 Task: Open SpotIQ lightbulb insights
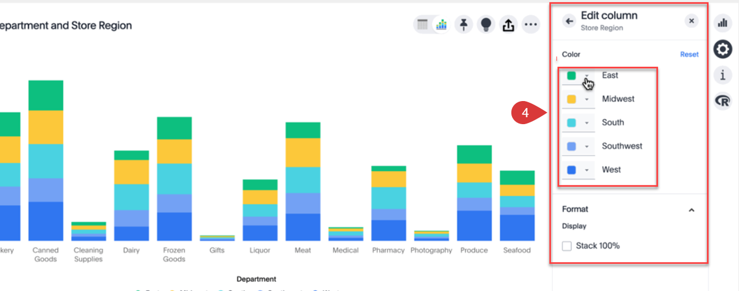tap(486, 24)
